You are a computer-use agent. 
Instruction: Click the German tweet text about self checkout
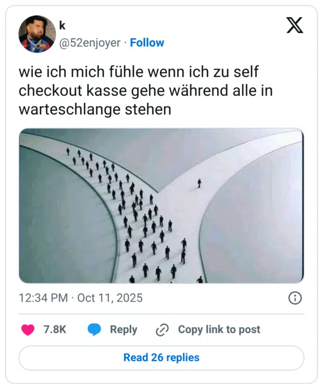tap(146, 90)
